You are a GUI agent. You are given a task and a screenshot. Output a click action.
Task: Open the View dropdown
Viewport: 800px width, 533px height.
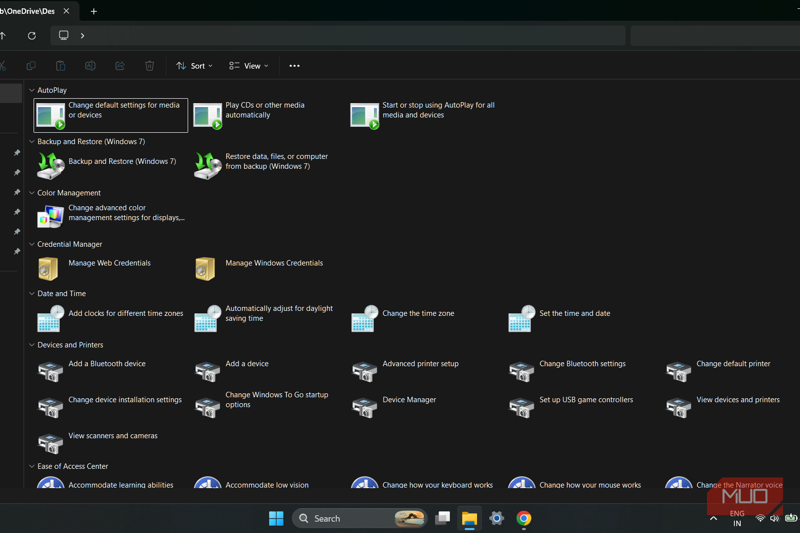click(x=249, y=66)
